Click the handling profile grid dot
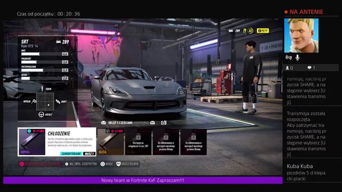The height and width of the screenshot is (192, 342). (49, 105)
